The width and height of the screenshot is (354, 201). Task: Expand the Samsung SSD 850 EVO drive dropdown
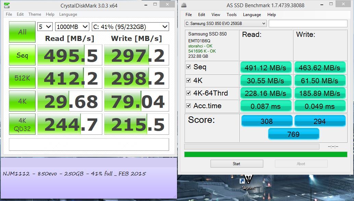pos(225,24)
